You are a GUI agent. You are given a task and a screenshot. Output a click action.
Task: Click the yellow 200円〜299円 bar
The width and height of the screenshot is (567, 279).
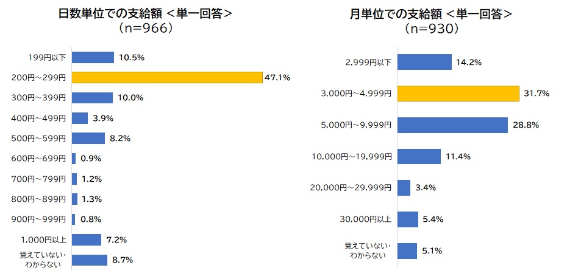coord(166,77)
